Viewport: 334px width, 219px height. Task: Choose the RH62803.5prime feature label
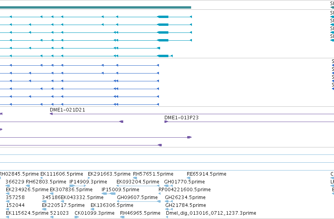(x=46, y=182)
